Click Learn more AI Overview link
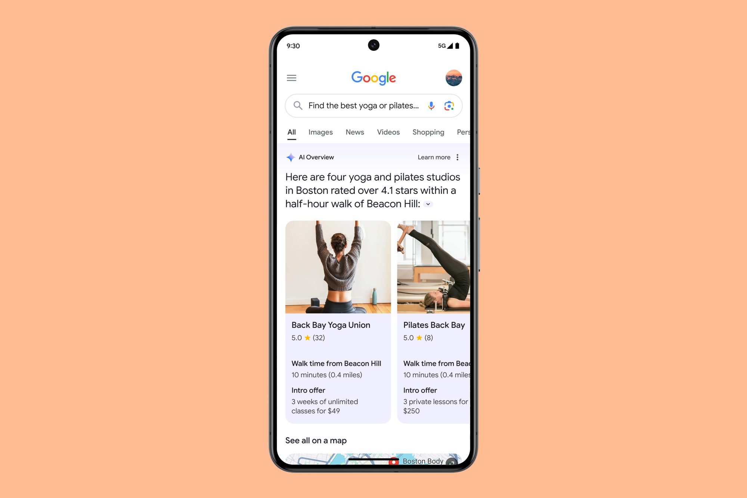Screen dimensions: 747x498 (x=434, y=157)
